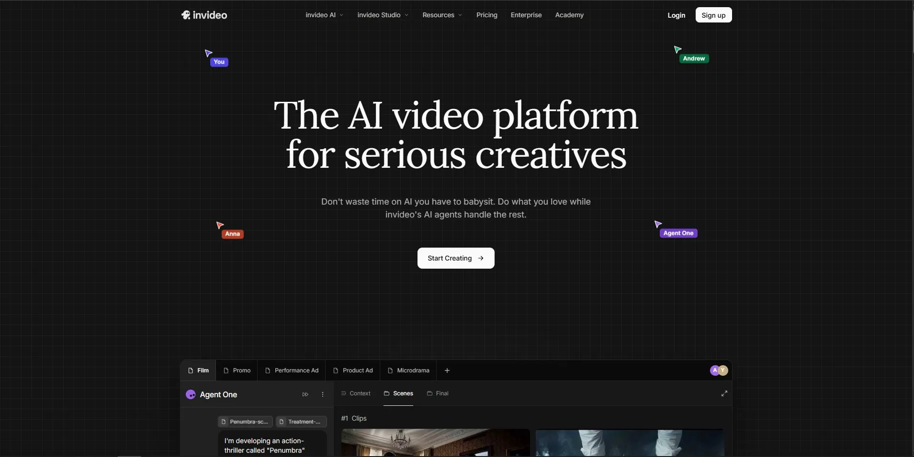Open the Treatment-... file attachment
The image size is (914, 457).
coord(301,422)
